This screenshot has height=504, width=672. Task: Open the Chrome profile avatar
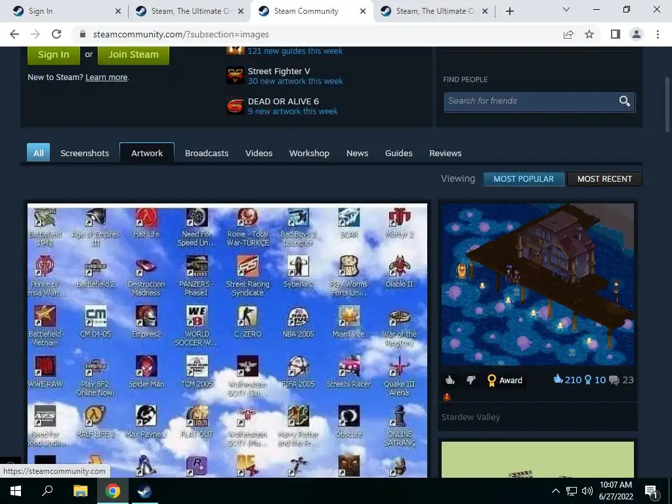tap(637, 34)
